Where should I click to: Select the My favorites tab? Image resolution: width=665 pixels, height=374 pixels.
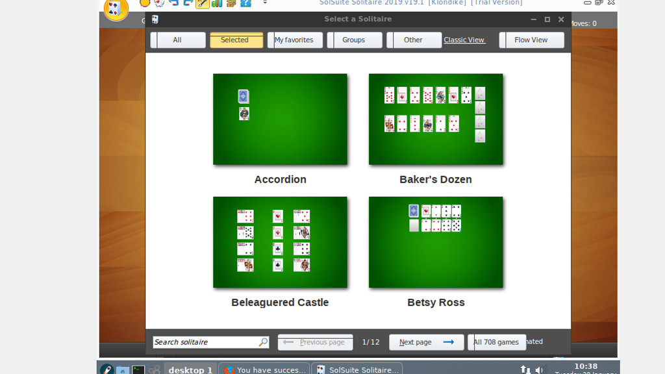click(x=294, y=40)
